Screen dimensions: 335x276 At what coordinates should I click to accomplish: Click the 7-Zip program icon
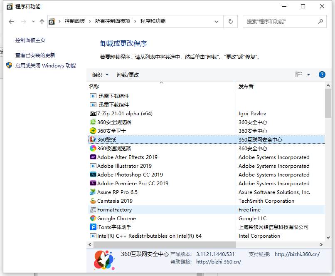93,113
